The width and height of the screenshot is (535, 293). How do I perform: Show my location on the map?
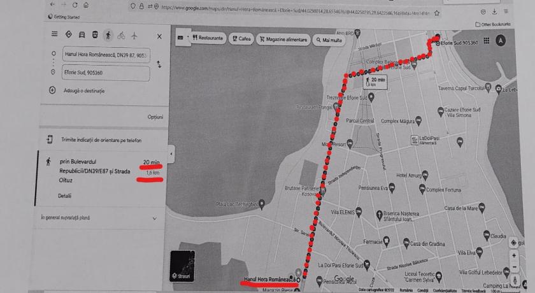(x=513, y=243)
